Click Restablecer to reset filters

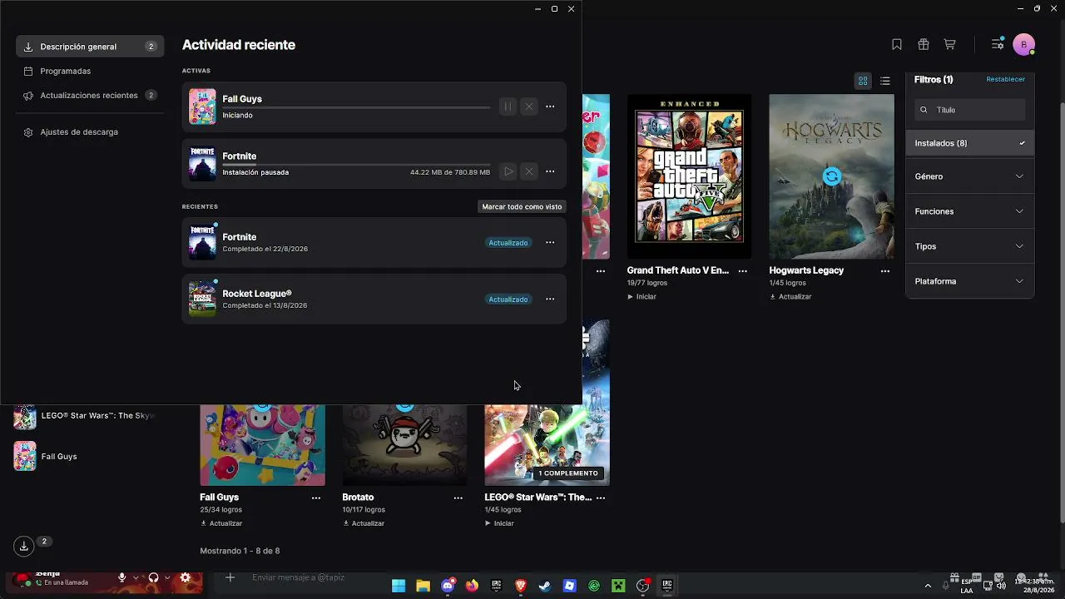pyautogui.click(x=1005, y=80)
